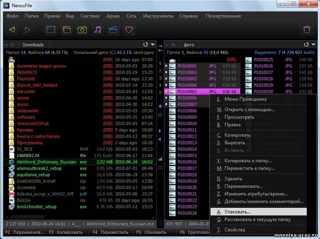The width and height of the screenshot is (320, 239).
Task: Select center strip number 5
Action: point(160,92)
